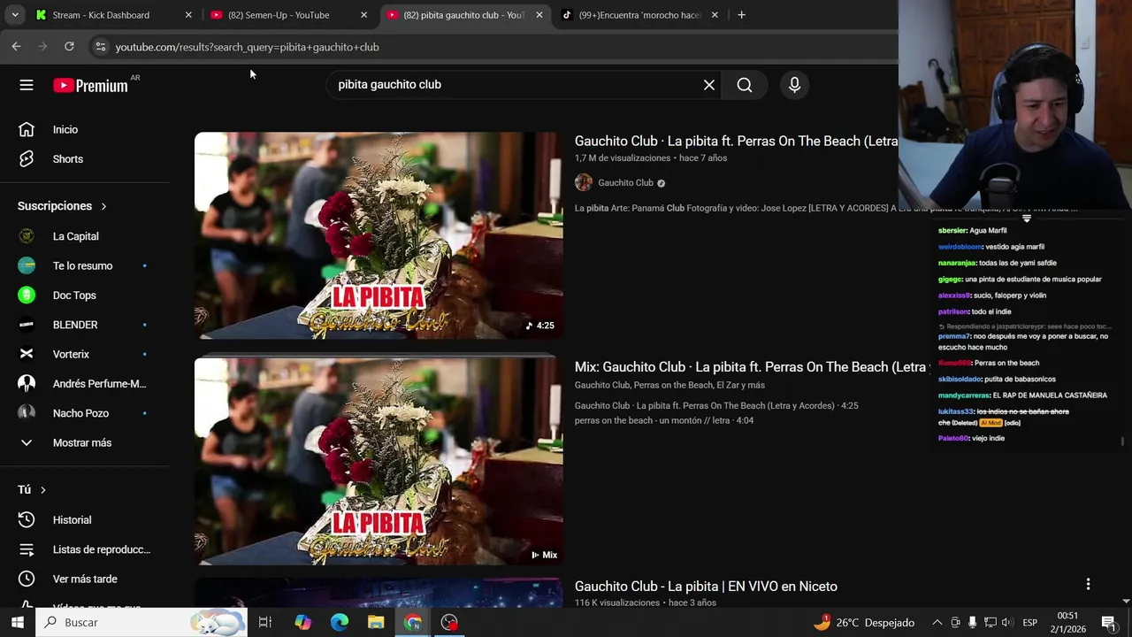The height and width of the screenshot is (637, 1132).
Task: Open the La Pibita Mix playlist thumbnail
Action: pos(379,462)
